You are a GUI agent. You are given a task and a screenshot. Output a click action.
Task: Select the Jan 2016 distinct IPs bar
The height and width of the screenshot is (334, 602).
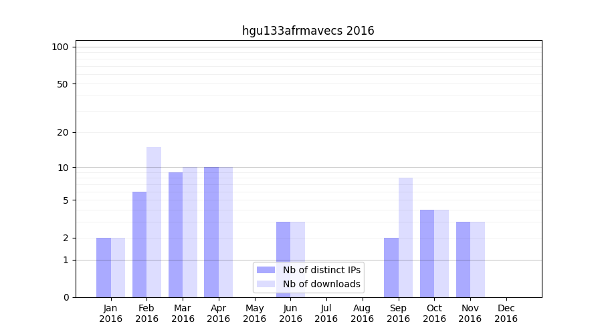pos(104,267)
